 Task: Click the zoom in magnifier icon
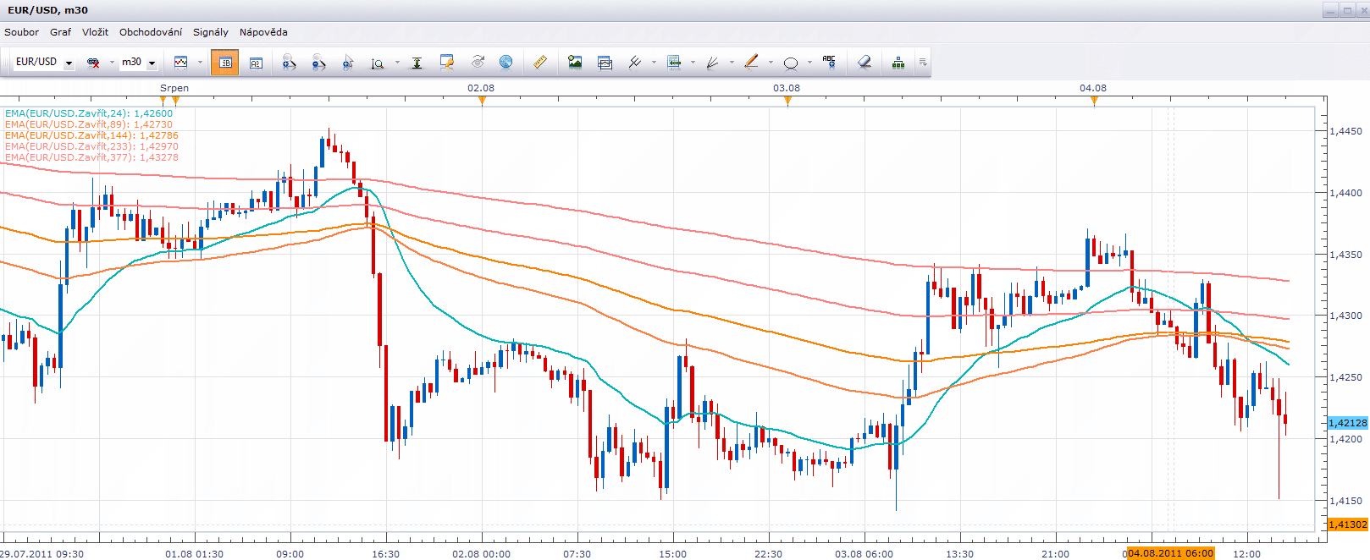[289, 63]
